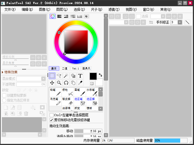
Task: Click the black foreground color swatch
Action: [93, 76]
